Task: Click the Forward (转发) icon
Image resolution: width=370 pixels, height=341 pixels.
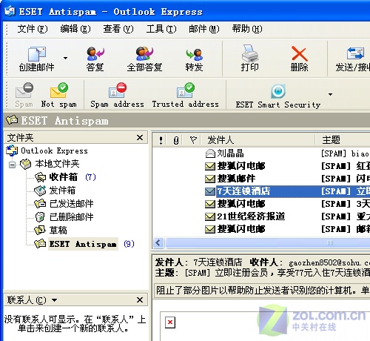Action: [x=194, y=54]
